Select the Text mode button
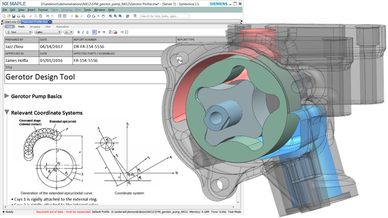388x218 pixels. [10, 27]
